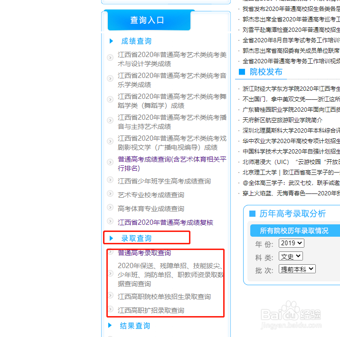
Task: Open 不出国门,拿中美双文凭 news link
Action: pyautogui.click(x=291, y=99)
